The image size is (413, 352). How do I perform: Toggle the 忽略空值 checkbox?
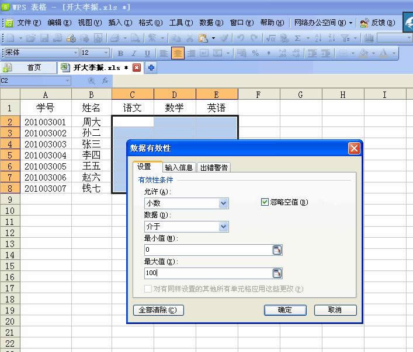(265, 202)
